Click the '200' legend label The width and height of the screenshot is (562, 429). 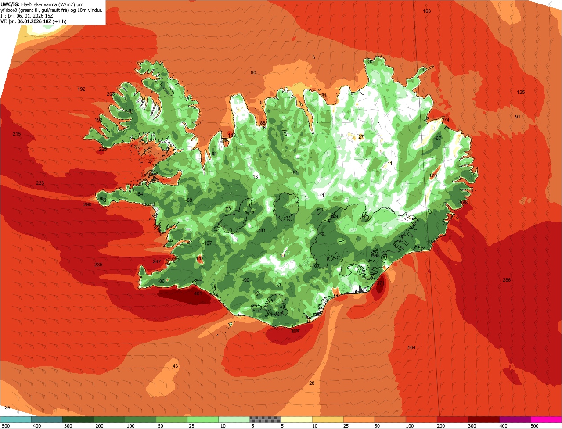442,426
